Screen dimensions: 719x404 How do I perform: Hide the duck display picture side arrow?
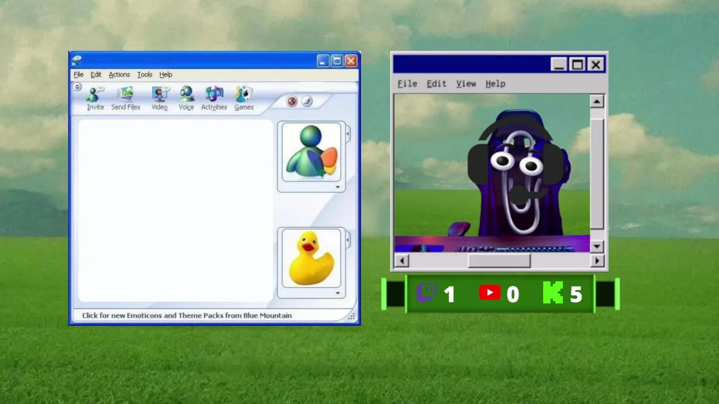348,240
